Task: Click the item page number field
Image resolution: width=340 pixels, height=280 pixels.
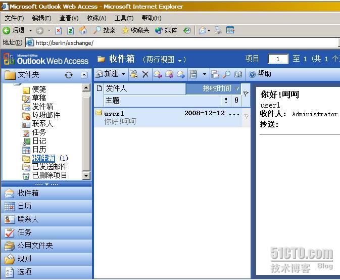Action: point(278,59)
